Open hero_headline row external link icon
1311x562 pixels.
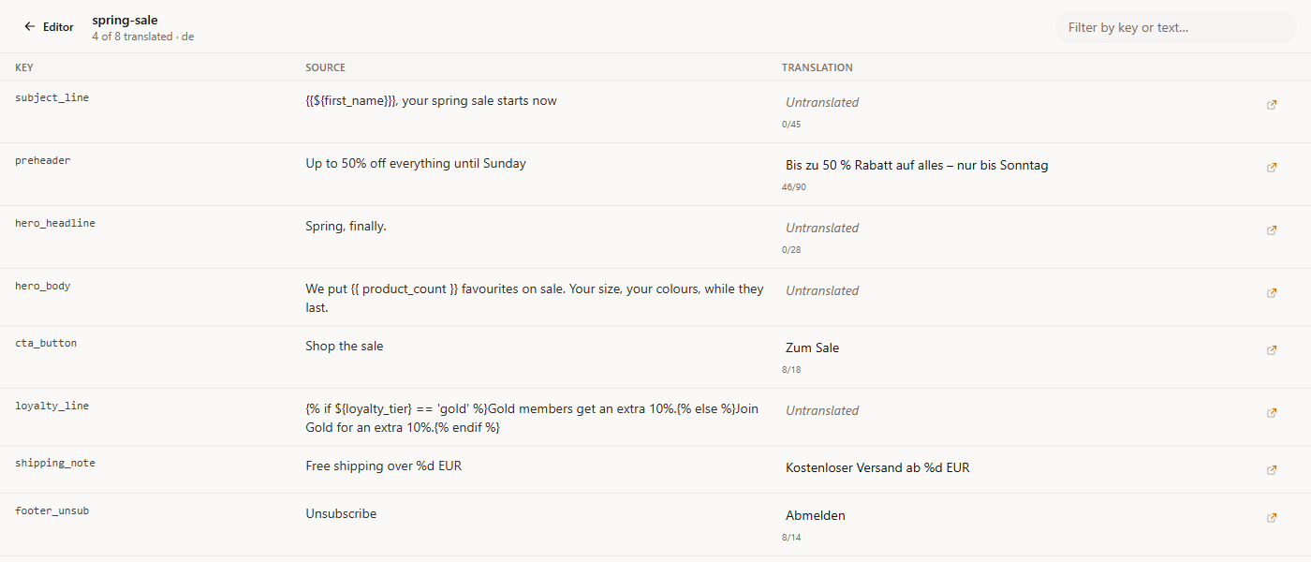point(1271,230)
